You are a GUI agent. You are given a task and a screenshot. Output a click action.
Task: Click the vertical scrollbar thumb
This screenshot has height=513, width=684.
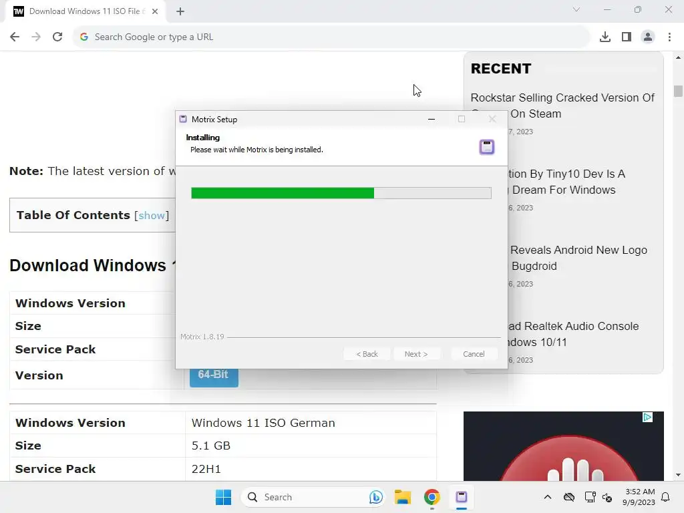[678, 91]
